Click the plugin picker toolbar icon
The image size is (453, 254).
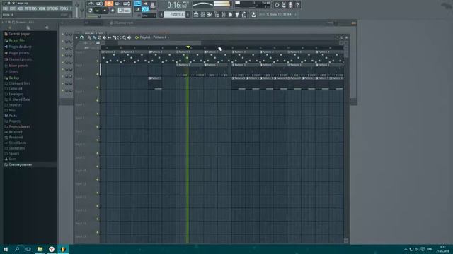(237, 14)
